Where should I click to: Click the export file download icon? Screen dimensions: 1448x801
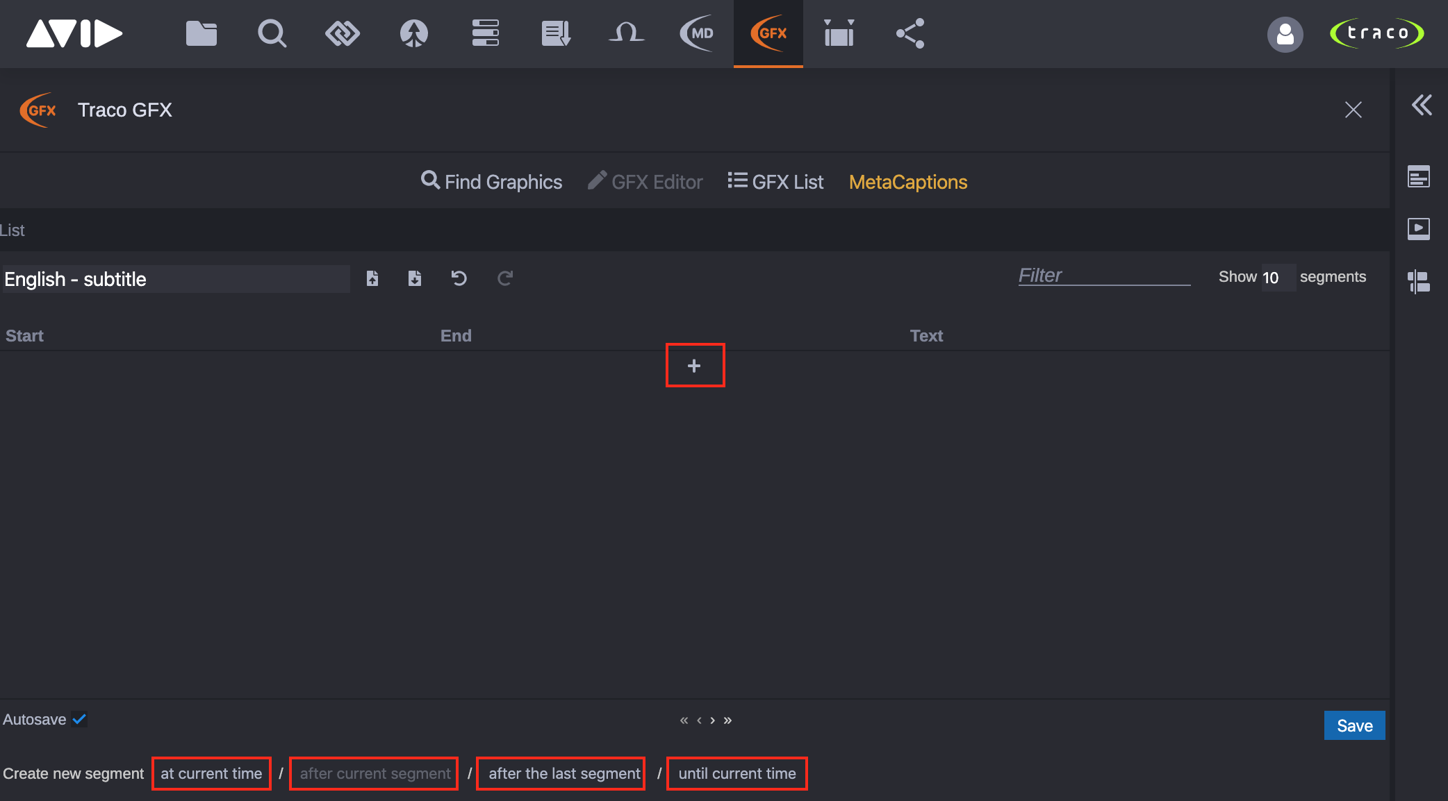[x=415, y=278]
